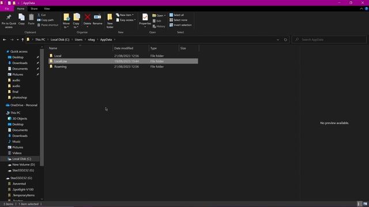This screenshot has height=207, width=369.
Task: Switch to the Home ribbon tab
Action: click(21, 9)
